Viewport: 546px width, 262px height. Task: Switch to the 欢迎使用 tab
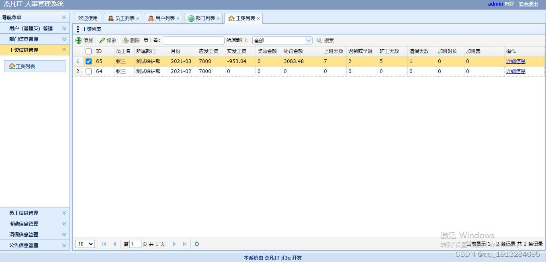pos(88,18)
